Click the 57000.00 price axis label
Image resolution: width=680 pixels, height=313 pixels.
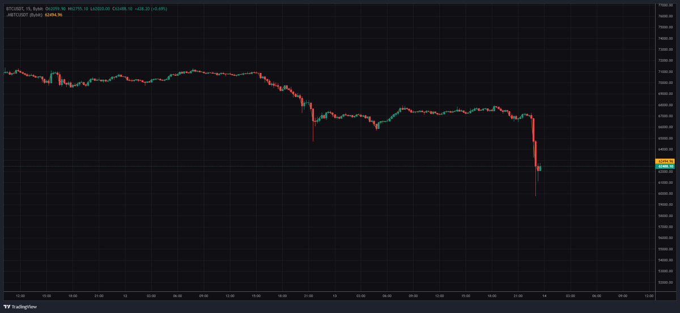point(665,227)
